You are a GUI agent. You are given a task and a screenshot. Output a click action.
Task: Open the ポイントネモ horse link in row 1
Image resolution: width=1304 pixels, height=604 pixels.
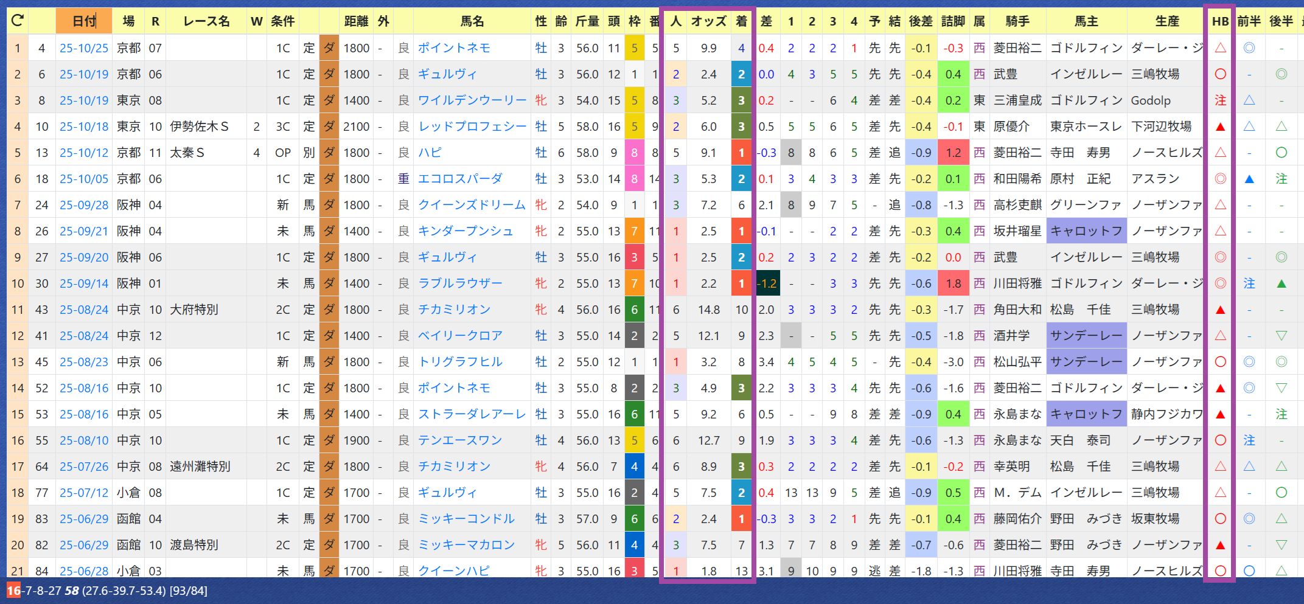(x=454, y=48)
